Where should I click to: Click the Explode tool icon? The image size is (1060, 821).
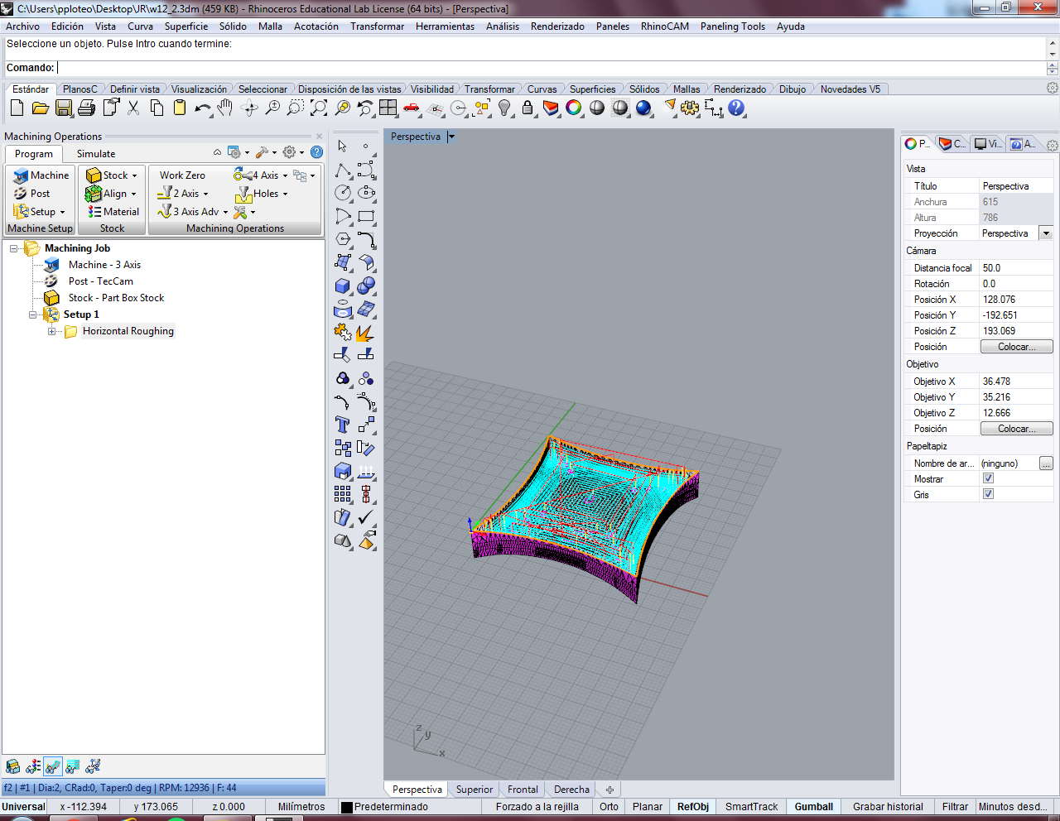pyautogui.click(x=366, y=332)
